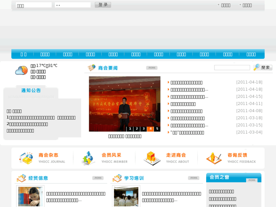Open news item dated 2011-03-18
This screenshot has width=276, height=207.
188,119
